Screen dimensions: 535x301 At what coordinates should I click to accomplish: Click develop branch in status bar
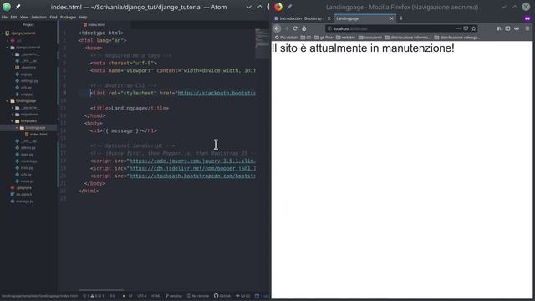pyautogui.click(x=174, y=296)
